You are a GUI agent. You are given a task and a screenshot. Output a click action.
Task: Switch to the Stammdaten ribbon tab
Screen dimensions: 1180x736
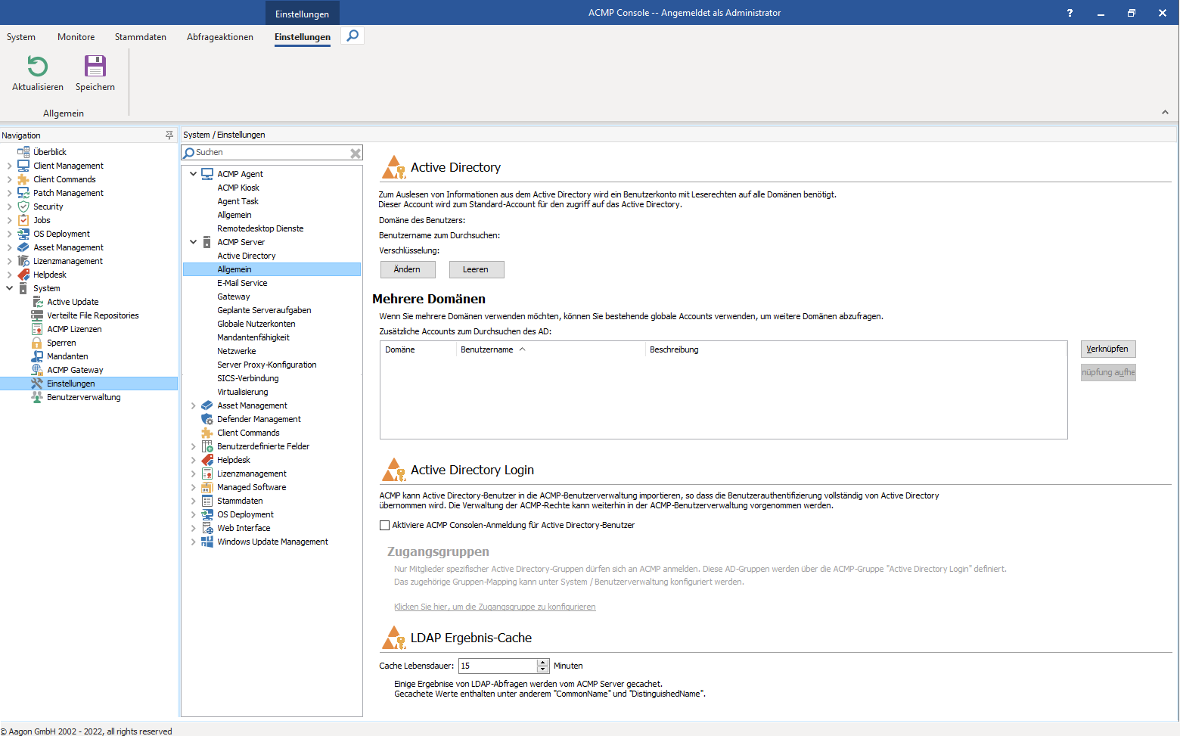click(x=141, y=37)
